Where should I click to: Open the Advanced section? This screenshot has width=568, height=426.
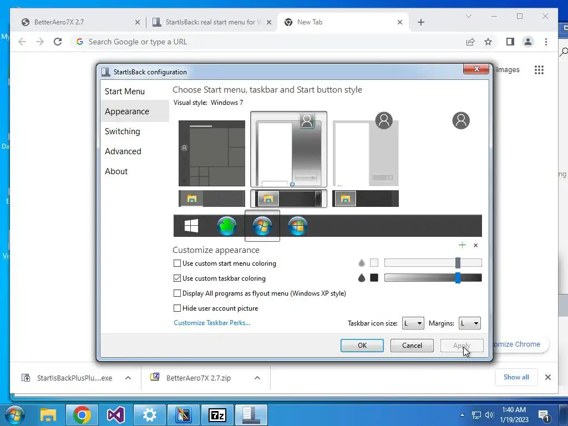click(x=123, y=151)
